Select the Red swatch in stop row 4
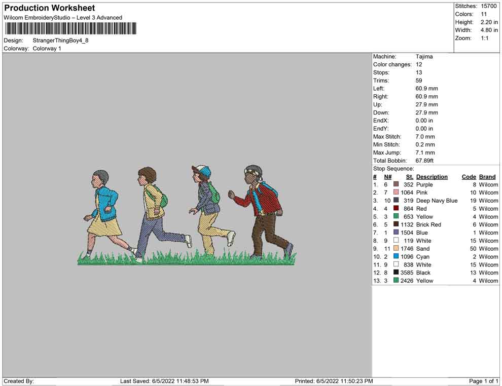This screenshot has height=386, width=502. coord(396,209)
